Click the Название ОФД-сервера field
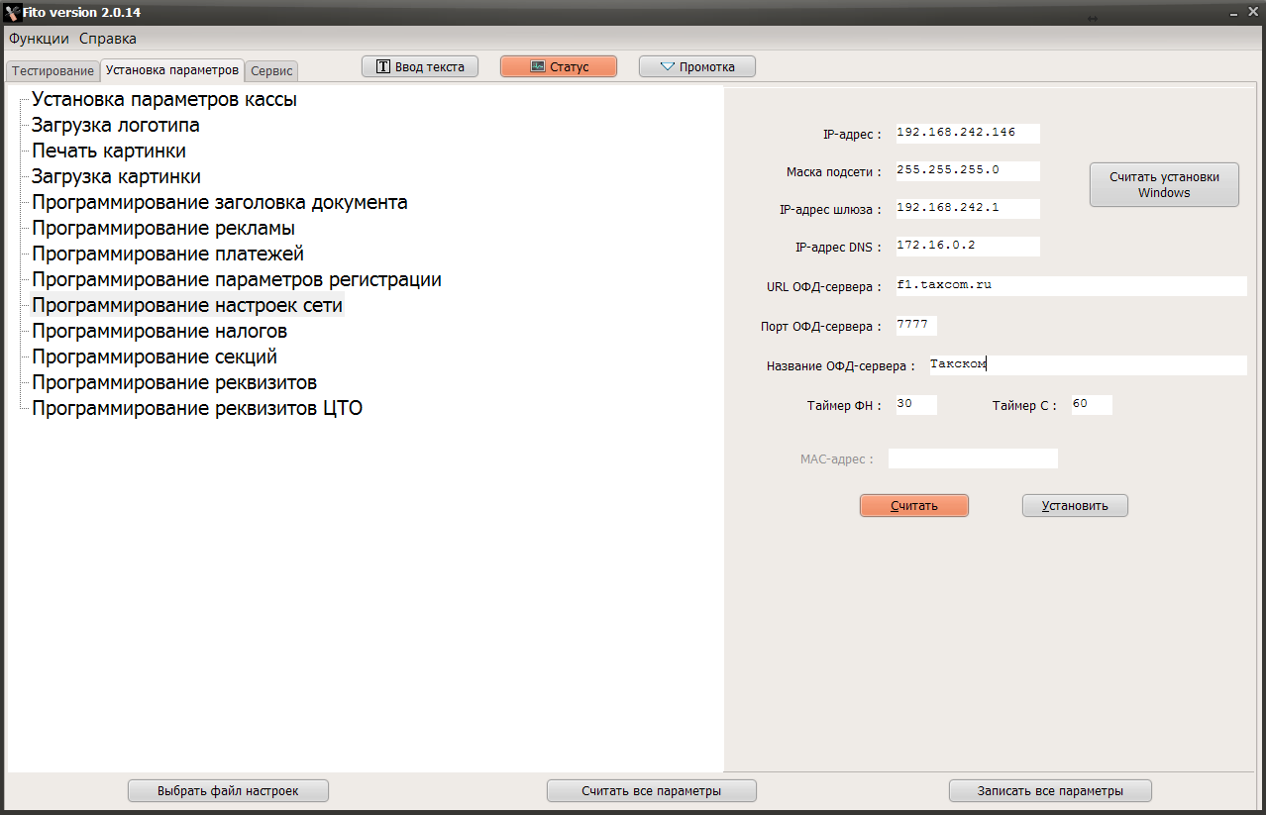Image resolution: width=1266 pixels, height=815 pixels. [1088, 365]
